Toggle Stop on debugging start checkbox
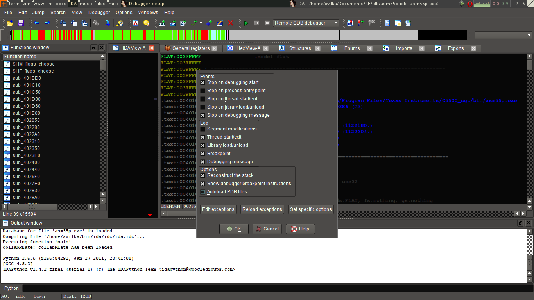Screen dimensions: 534x300 point(203,82)
